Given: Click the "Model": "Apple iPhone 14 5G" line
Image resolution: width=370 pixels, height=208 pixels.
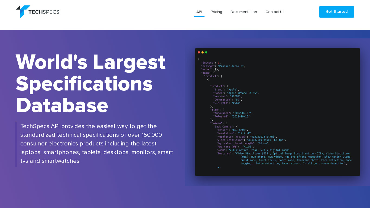Looking at the screenshot, I should coord(236,93).
